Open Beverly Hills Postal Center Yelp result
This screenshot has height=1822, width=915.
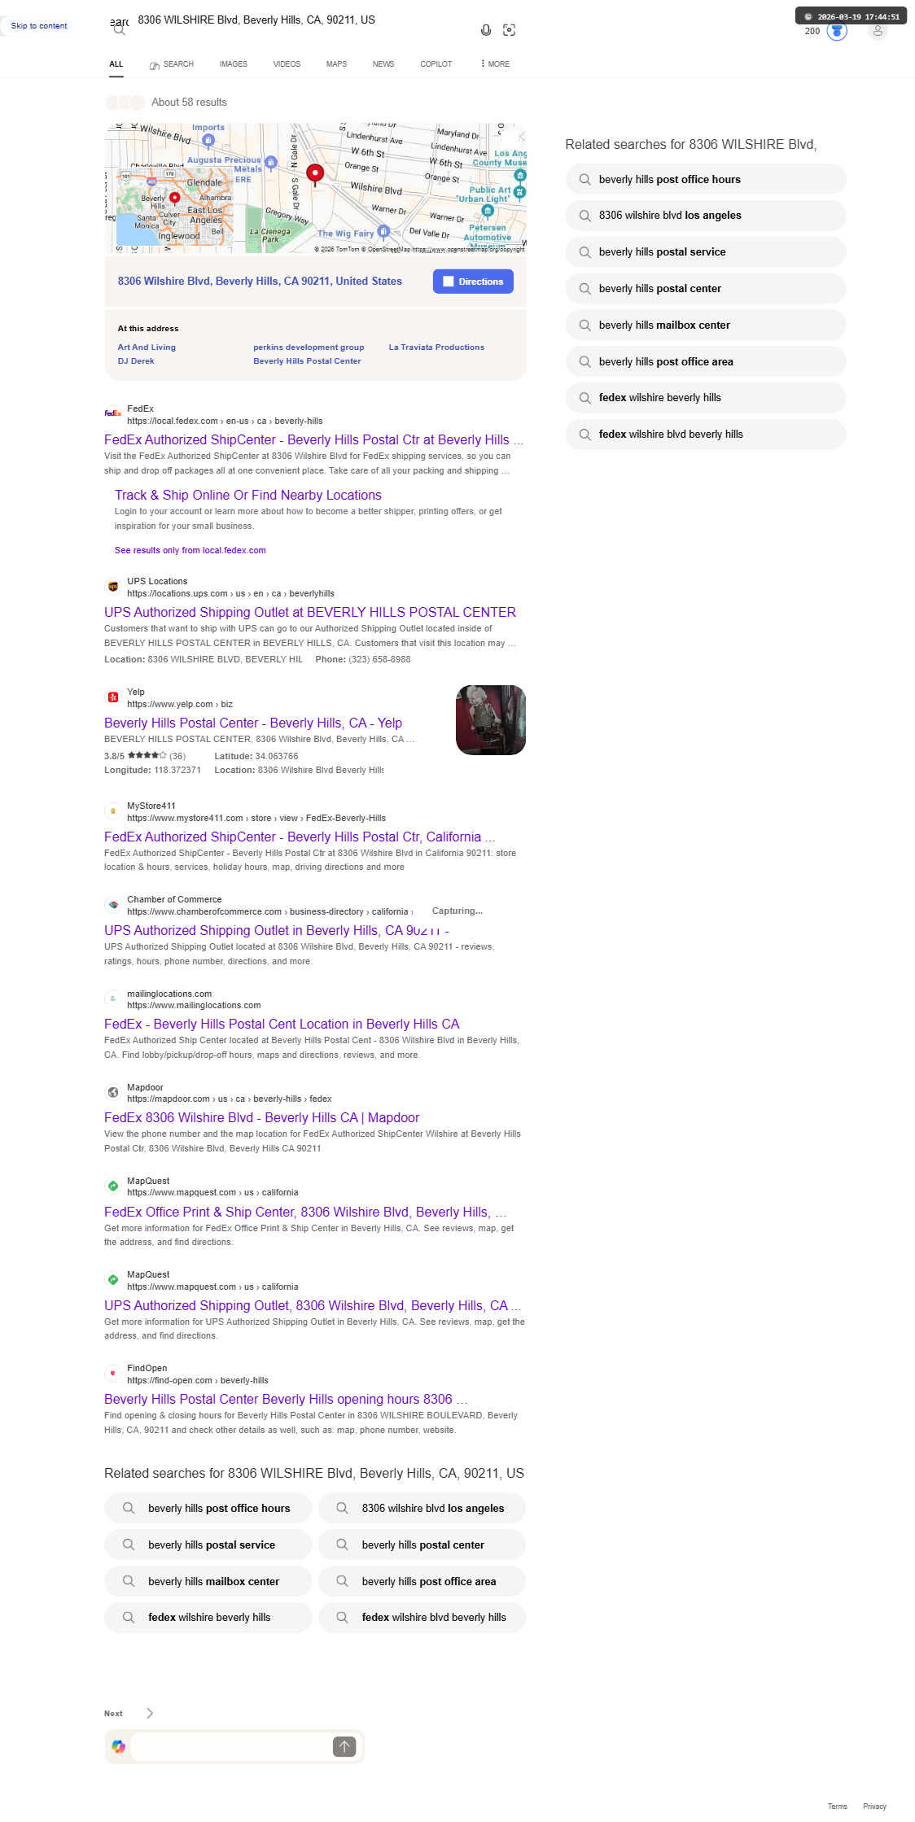[x=253, y=723]
